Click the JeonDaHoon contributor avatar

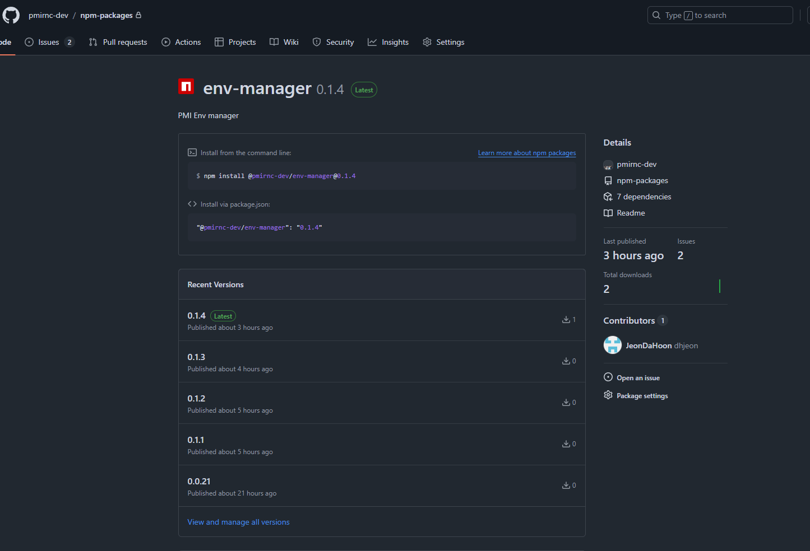612,345
